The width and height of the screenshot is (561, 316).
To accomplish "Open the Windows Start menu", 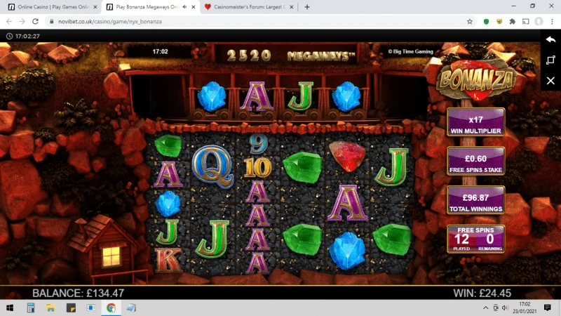I will 10,308.
